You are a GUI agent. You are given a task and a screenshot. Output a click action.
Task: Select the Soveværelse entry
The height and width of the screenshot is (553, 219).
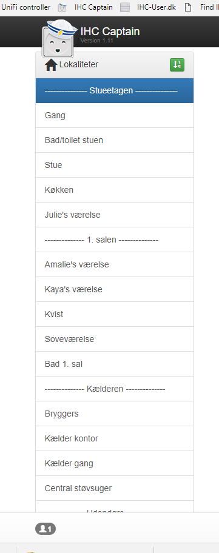[x=115, y=339]
